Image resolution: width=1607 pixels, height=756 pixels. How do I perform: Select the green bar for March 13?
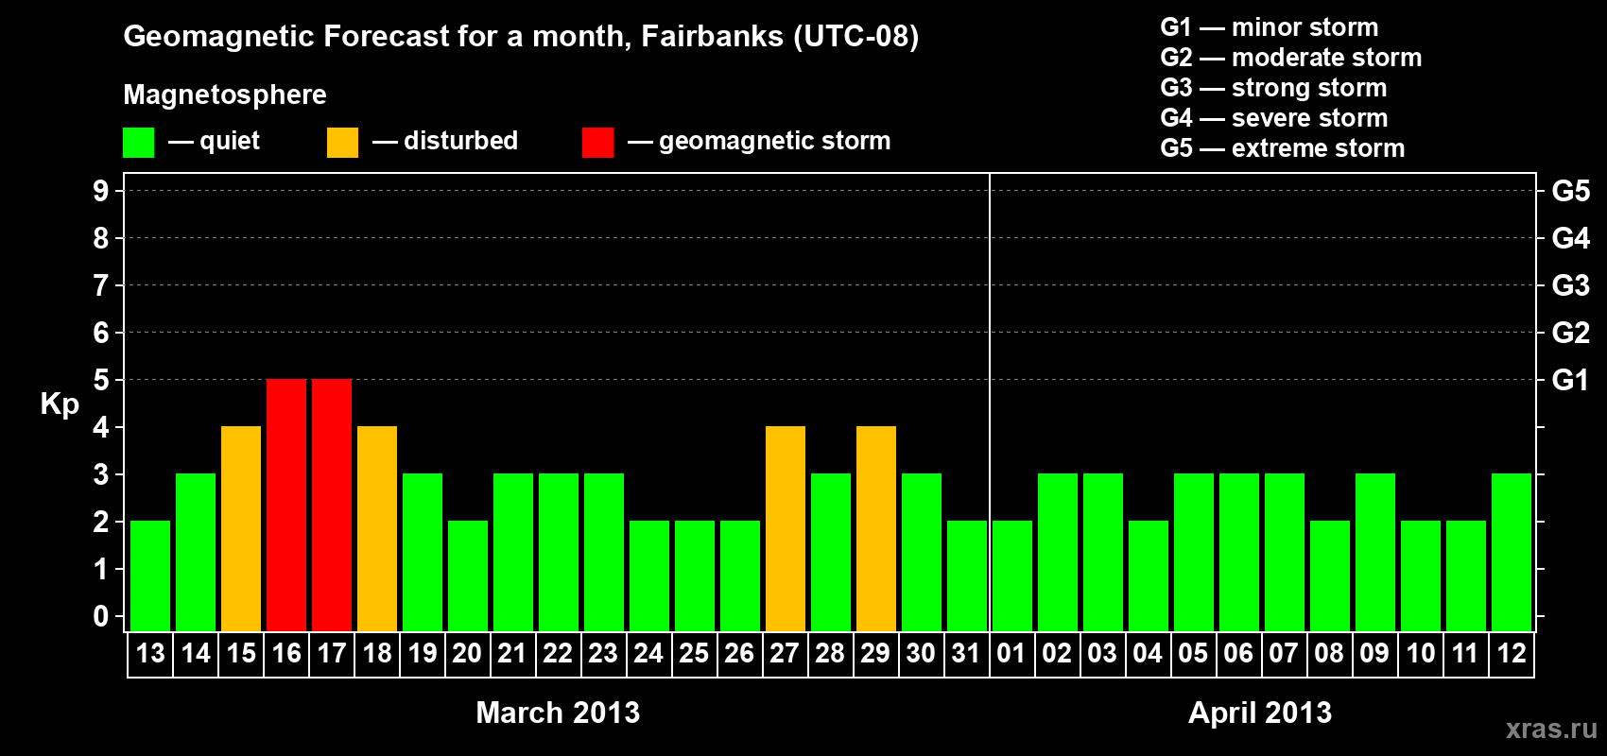(x=150, y=576)
